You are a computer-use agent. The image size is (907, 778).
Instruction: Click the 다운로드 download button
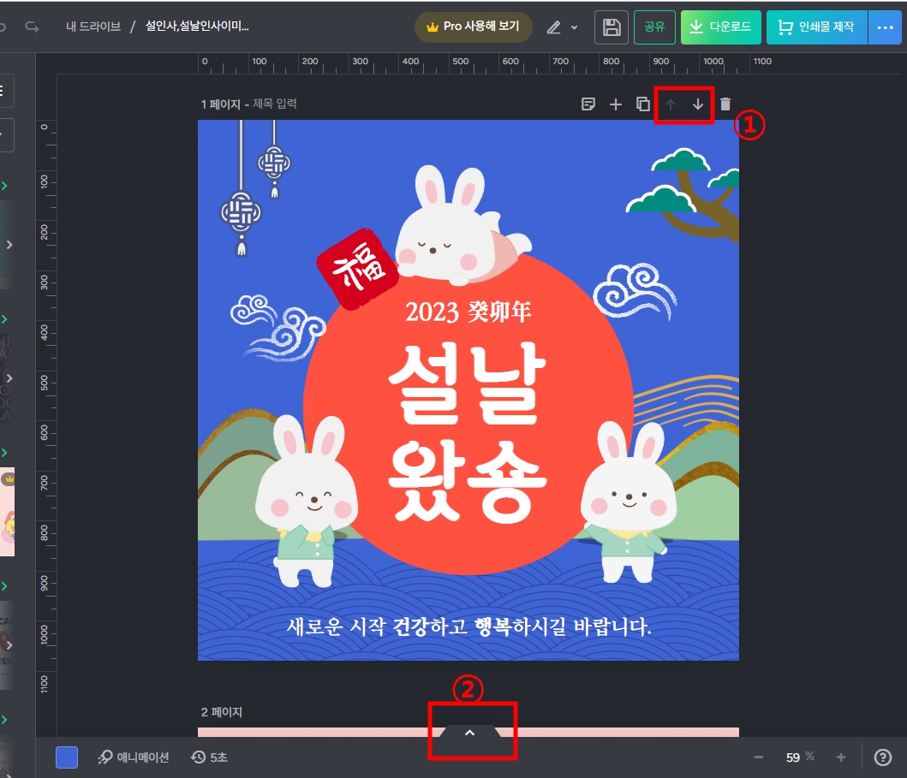point(720,27)
